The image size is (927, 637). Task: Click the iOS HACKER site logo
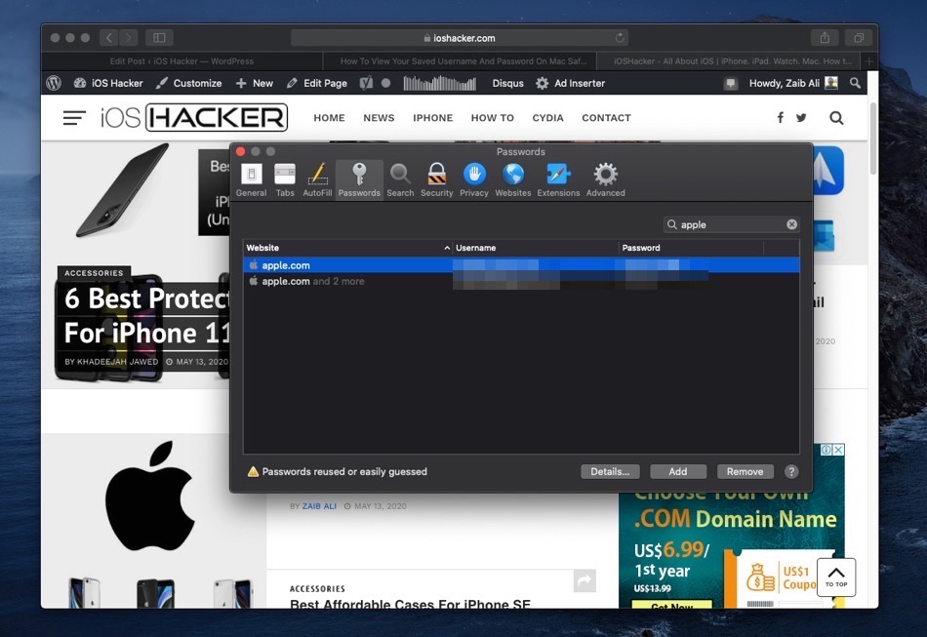tap(194, 117)
